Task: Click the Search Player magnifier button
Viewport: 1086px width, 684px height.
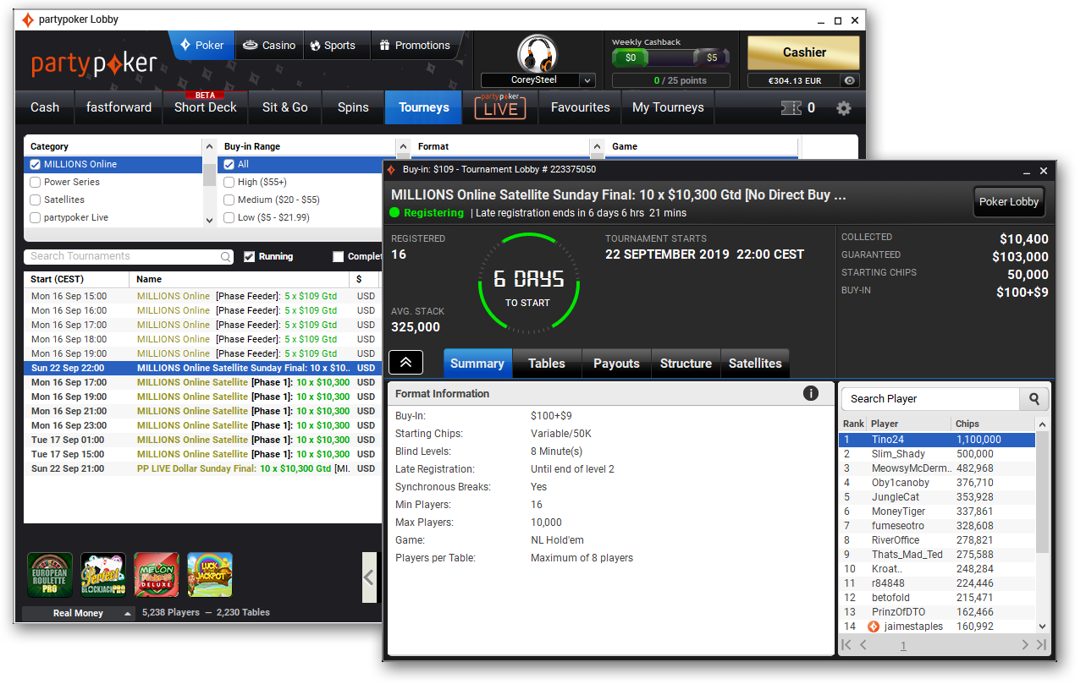Action: [x=1034, y=399]
